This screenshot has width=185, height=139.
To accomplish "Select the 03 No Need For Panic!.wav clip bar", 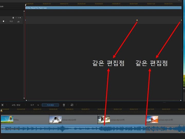I will tap(103, 8).
